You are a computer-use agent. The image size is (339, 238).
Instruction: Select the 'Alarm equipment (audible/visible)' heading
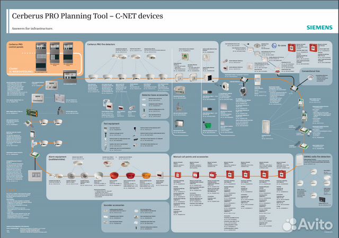click(x=57, y=158)
